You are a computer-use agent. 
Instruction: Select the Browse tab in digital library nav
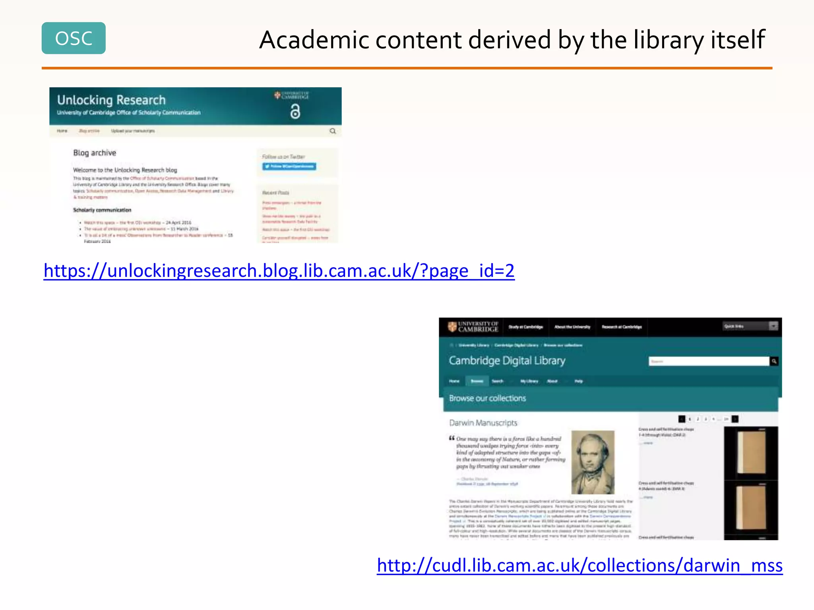[477, 381]
